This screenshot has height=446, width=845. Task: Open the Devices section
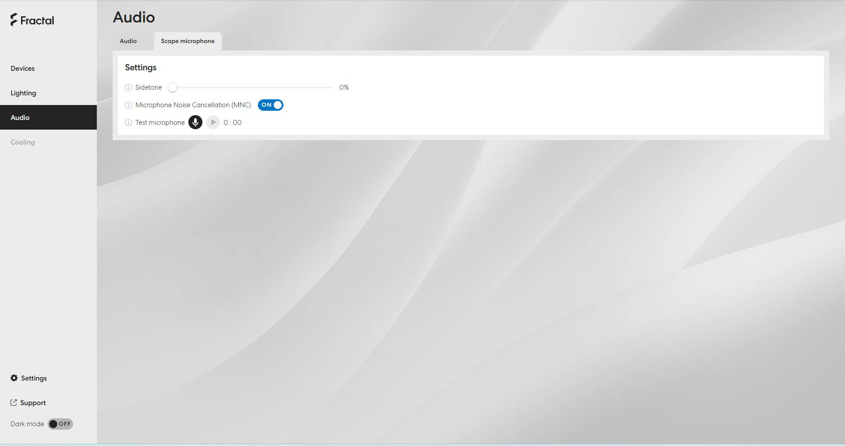coord(22,68)
